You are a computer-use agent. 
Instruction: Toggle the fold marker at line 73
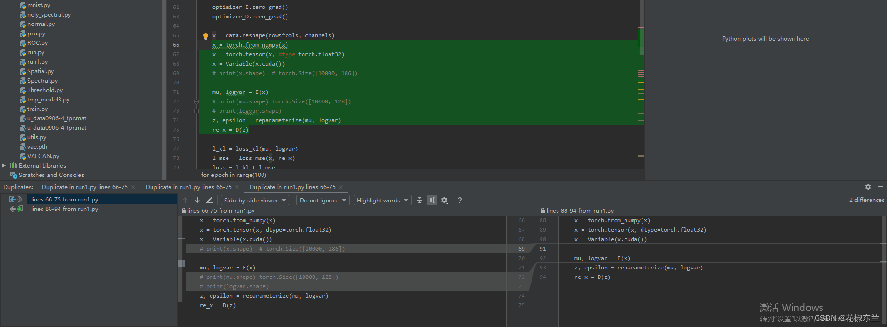point(196,111)
